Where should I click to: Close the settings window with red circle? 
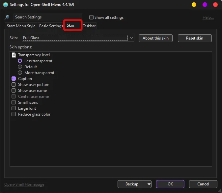(x=215, y=5)
